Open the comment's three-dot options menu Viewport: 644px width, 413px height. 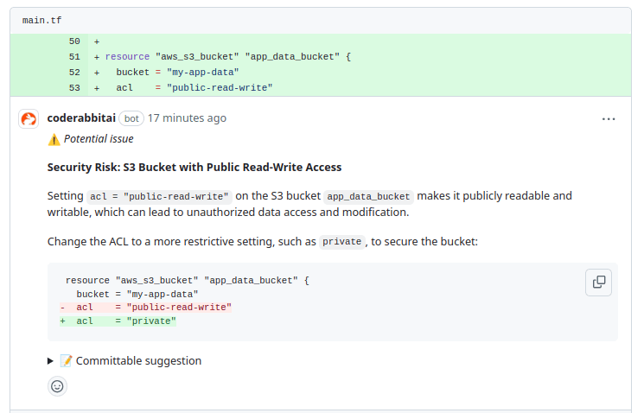609,119
